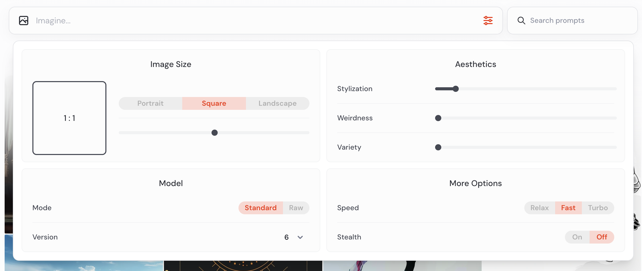The height and width of the screenshot is (271, 642).
Task: Click the image upload icon in prompt bar
Action: point(24,21)
